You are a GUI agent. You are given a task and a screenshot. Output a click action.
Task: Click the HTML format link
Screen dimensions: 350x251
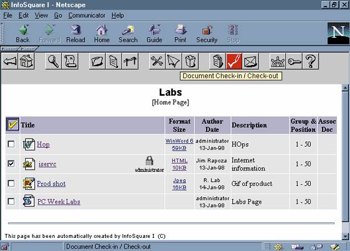tap(179, 161)
